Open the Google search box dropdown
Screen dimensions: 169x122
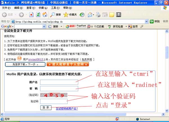click(x=44, y=26)
